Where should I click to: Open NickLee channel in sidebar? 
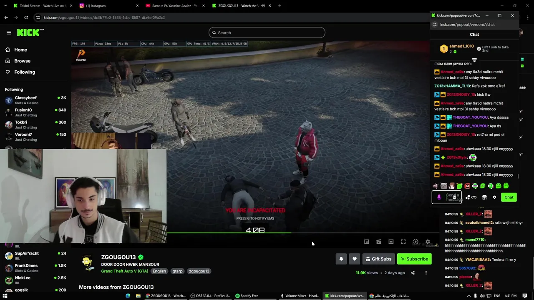click(x=35, y=280)
